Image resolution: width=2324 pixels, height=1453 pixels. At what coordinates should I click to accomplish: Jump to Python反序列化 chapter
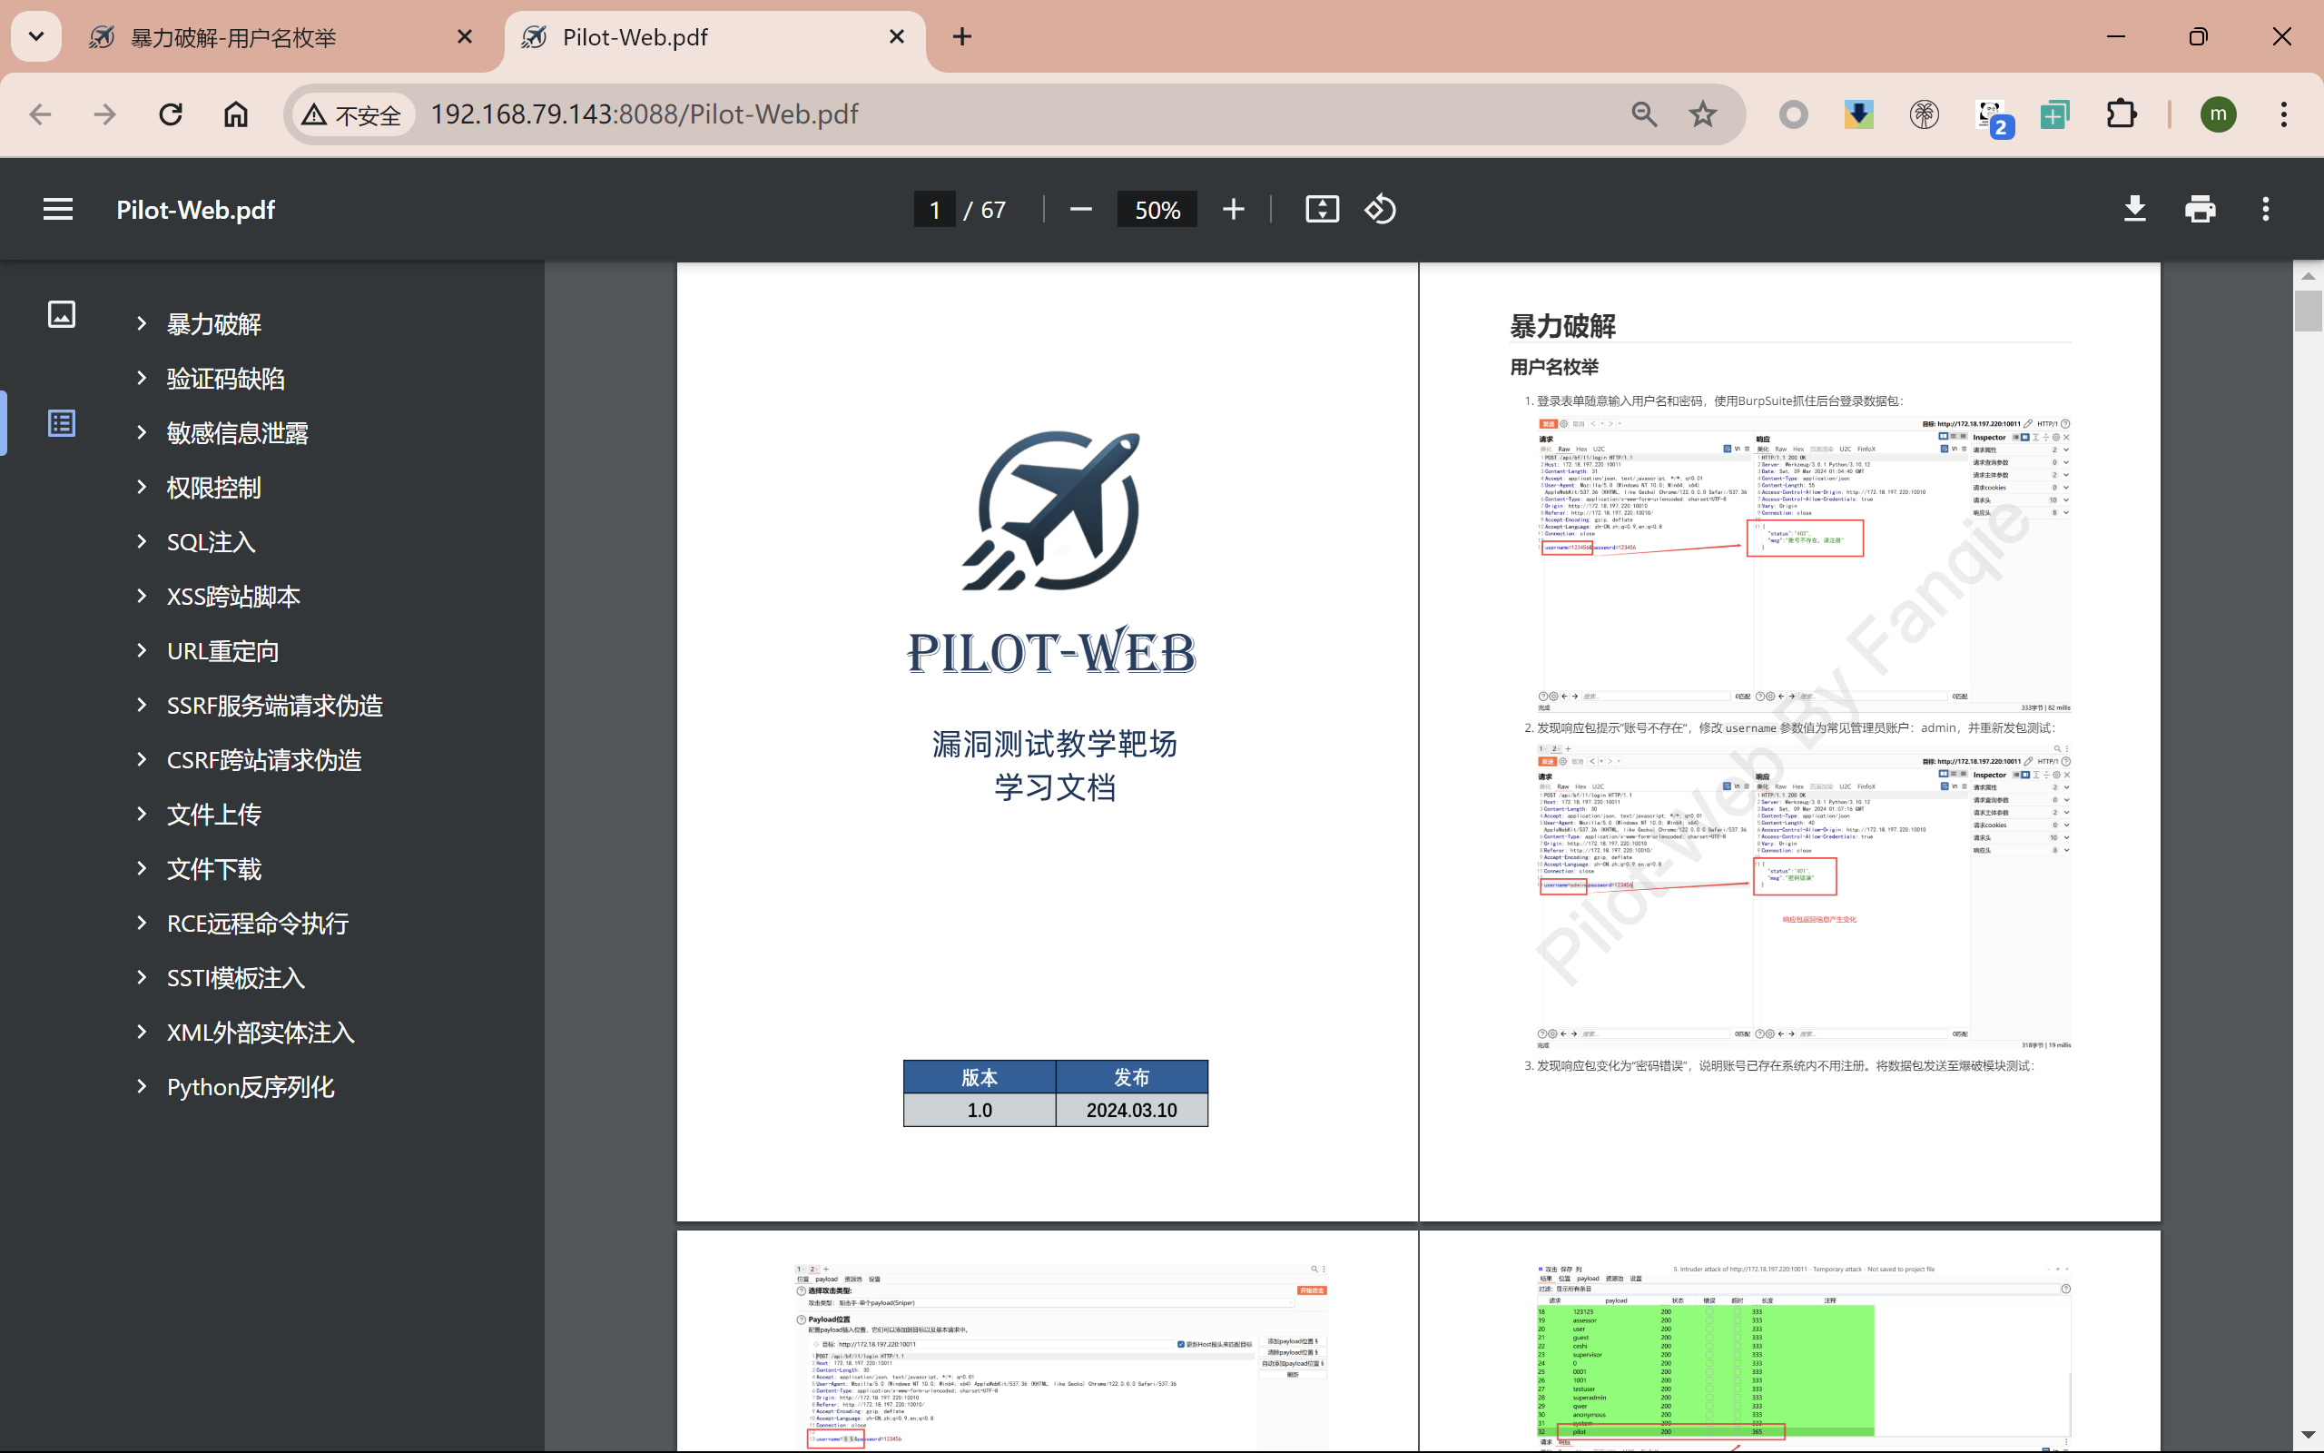tap(251, 1087)
